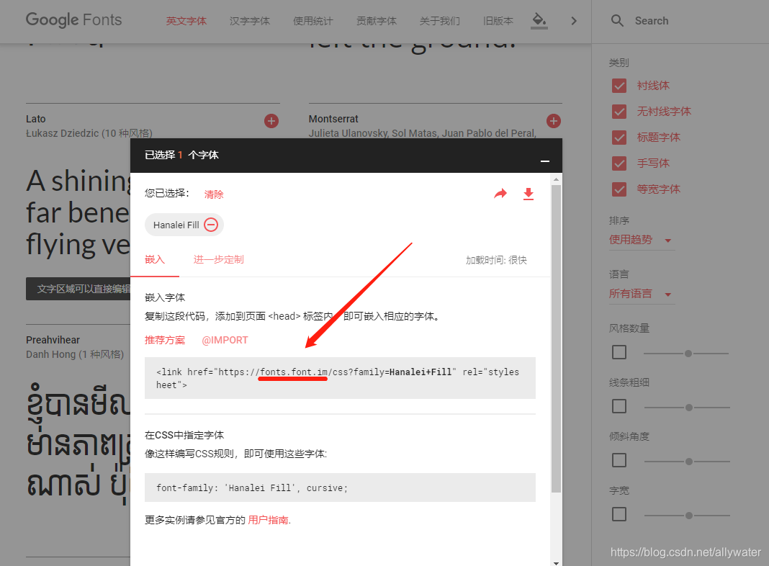
Task: Enable the 字宽 filter checkbox
Action: [619, 514]
